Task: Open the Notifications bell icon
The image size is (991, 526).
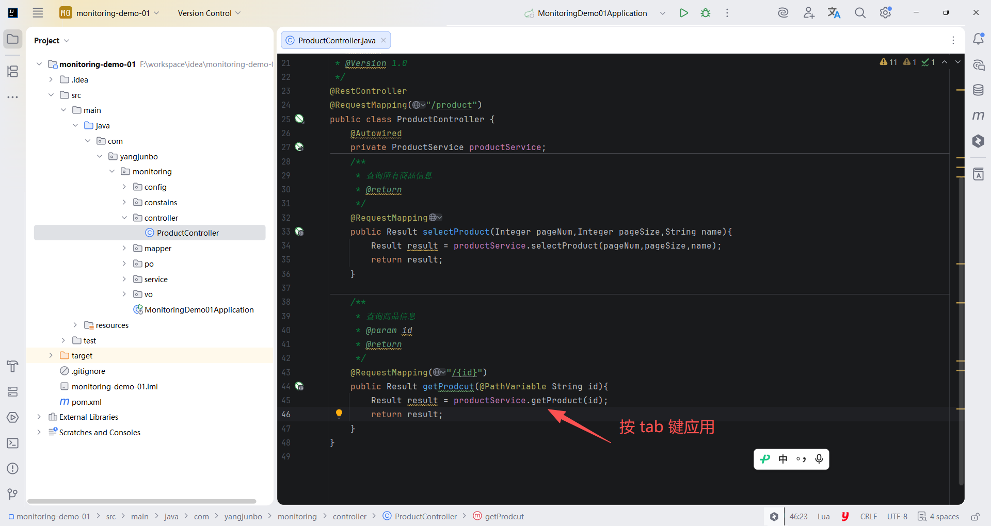Action: coord(978,39)
